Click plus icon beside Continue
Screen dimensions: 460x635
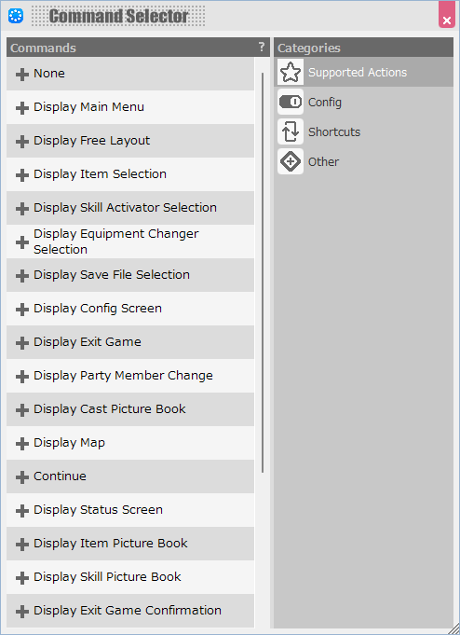[22, 477]
